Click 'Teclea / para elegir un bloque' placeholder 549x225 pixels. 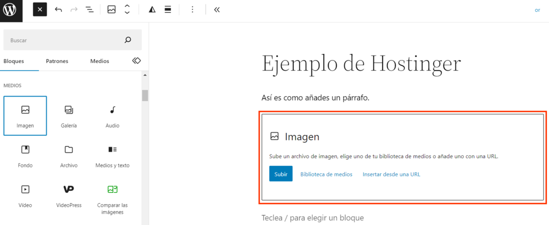coord(313,218)
